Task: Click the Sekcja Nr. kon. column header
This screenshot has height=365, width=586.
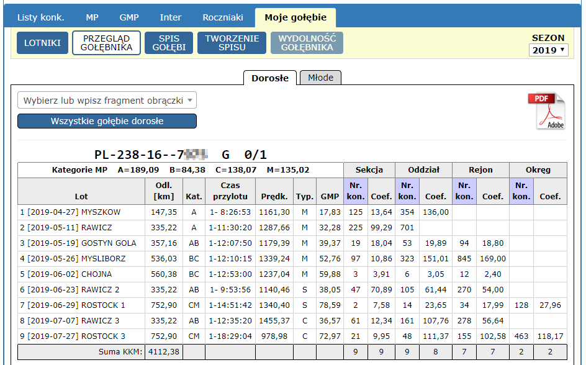Action: [355, 191]
